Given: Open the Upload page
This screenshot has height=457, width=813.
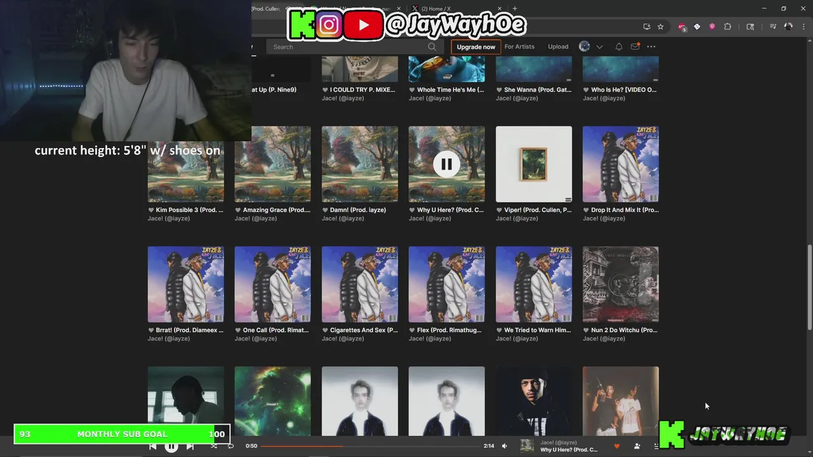Looking at the screenshot, I should click(558, 46).
